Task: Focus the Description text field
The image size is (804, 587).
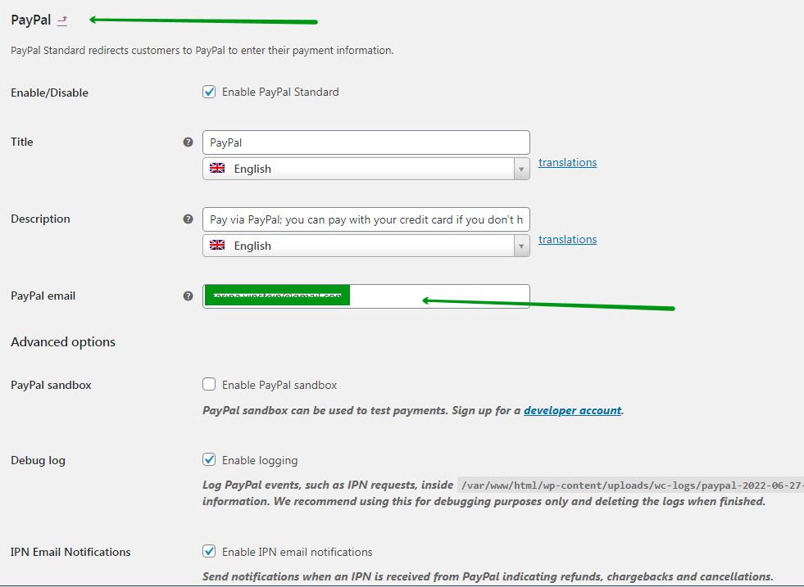Action: (366, 219)
